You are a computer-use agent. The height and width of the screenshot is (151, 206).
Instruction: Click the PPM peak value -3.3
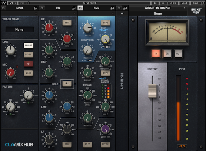pos(182,146)
